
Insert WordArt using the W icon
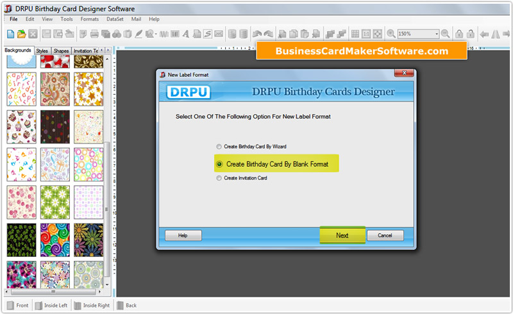(x=164, y=34)
